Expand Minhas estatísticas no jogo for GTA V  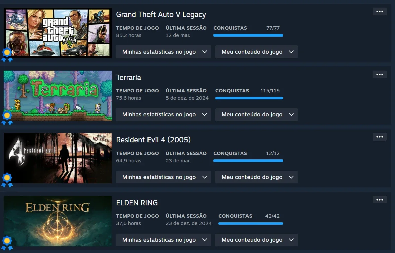(164, 52)
